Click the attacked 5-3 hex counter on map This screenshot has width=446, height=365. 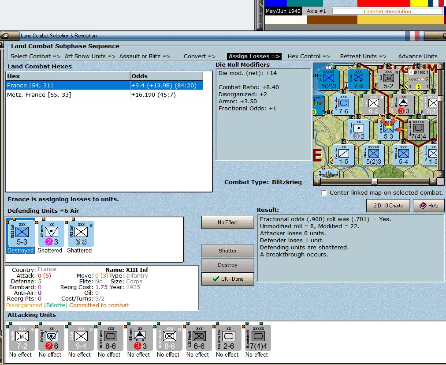click(x=388, y=130)
